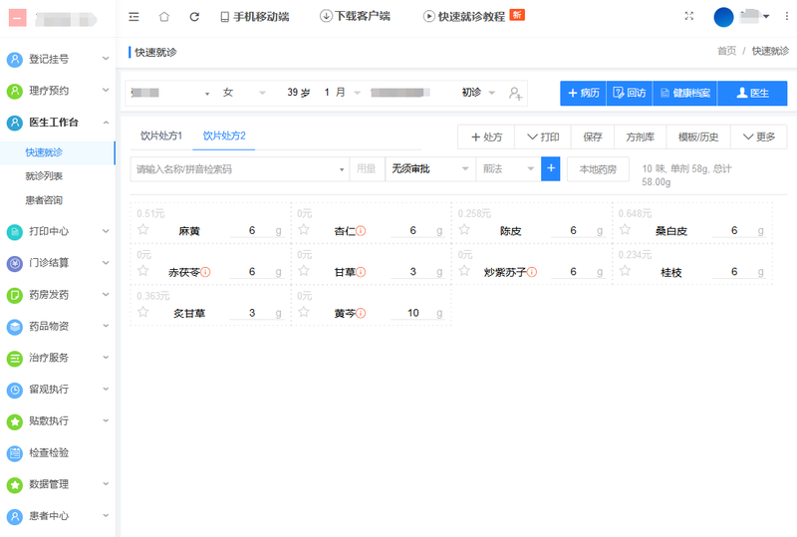This screenshot has width=797, height=537.
Task: Collapse the 医生工作台 menu chevron
Action: pos(106,122)
